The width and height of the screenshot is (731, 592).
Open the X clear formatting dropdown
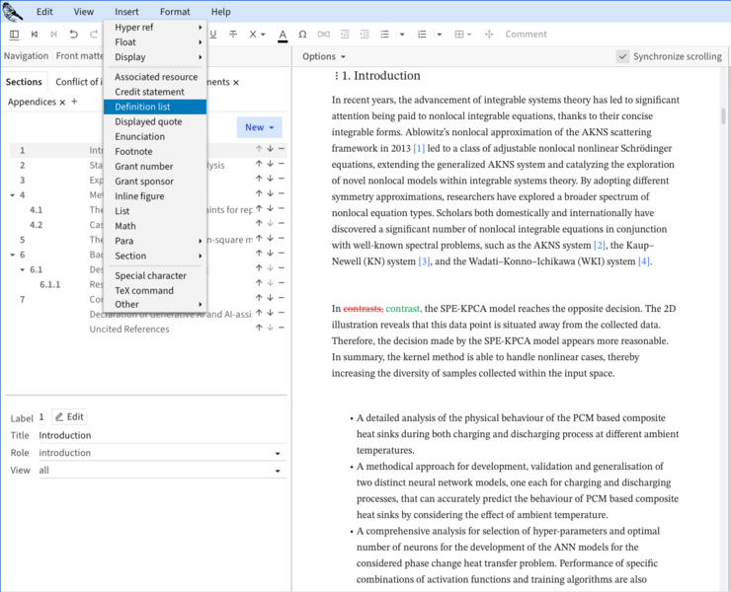click(257, 34)
